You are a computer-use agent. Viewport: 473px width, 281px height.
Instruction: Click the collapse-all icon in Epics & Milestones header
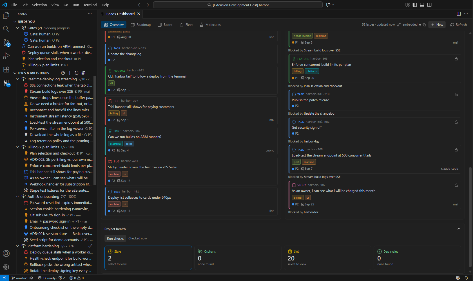pyautogui.click(x=83, y=73)
